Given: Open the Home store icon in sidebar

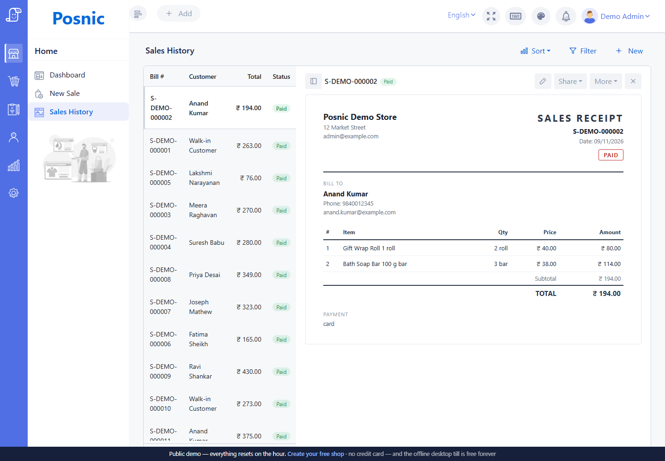Looking at the screenshot, I should coord(14,53).
